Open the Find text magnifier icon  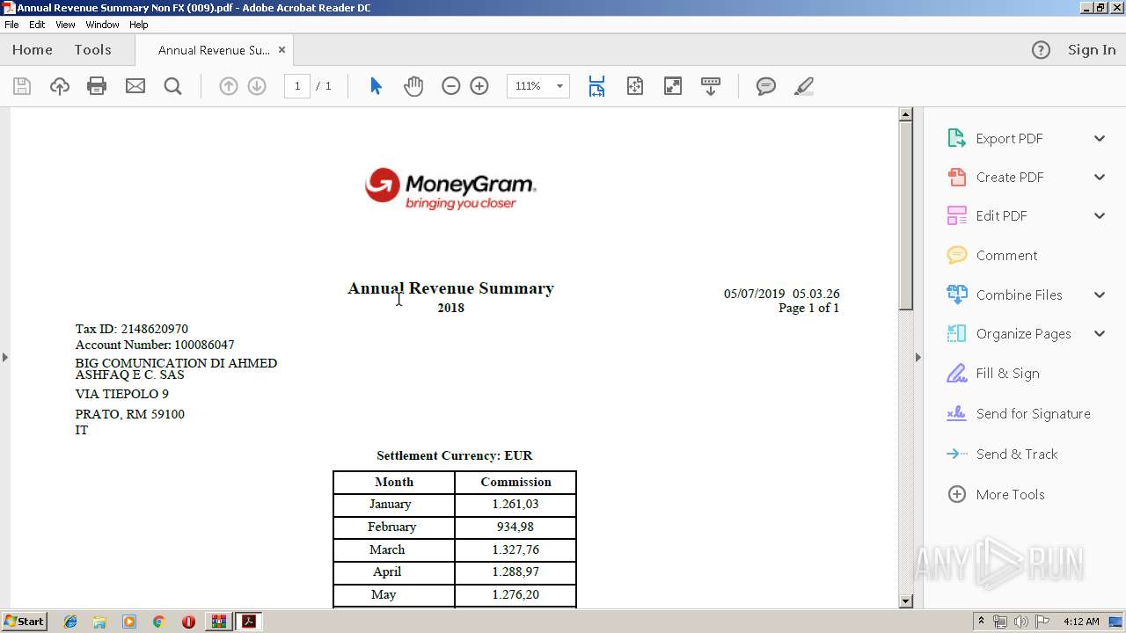point(173,86)
